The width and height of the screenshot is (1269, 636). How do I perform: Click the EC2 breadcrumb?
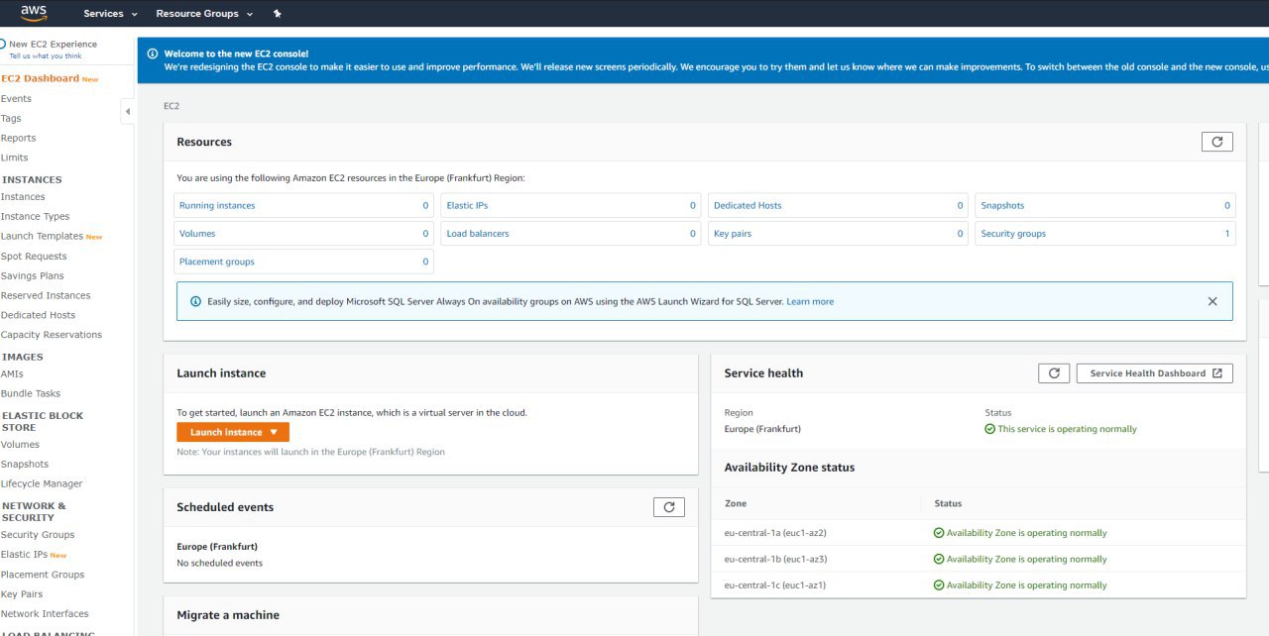point(172,105)
